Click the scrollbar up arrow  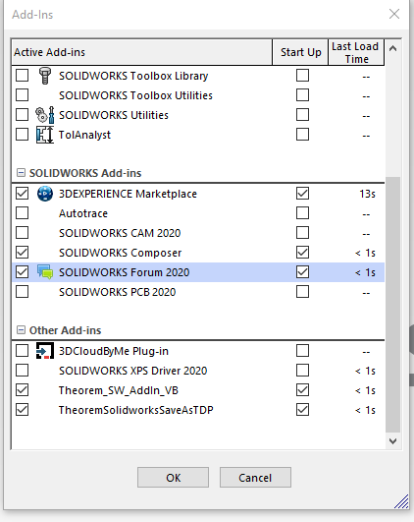(392, 48)
